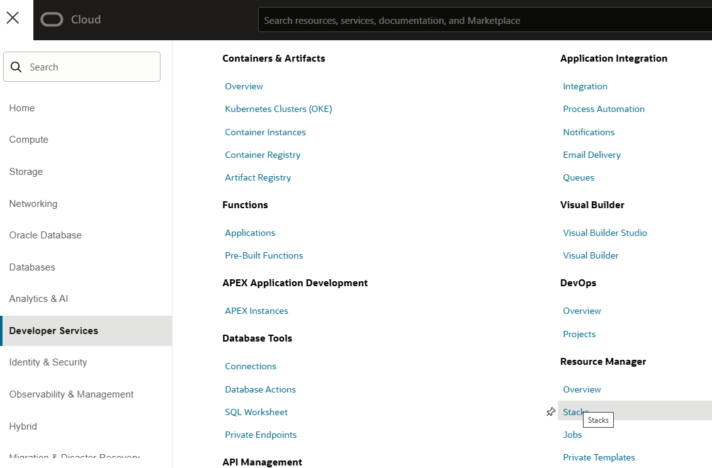Open SQL Worksheet link
The width and height of the screenshot is (712, 468).
[256, 412]
